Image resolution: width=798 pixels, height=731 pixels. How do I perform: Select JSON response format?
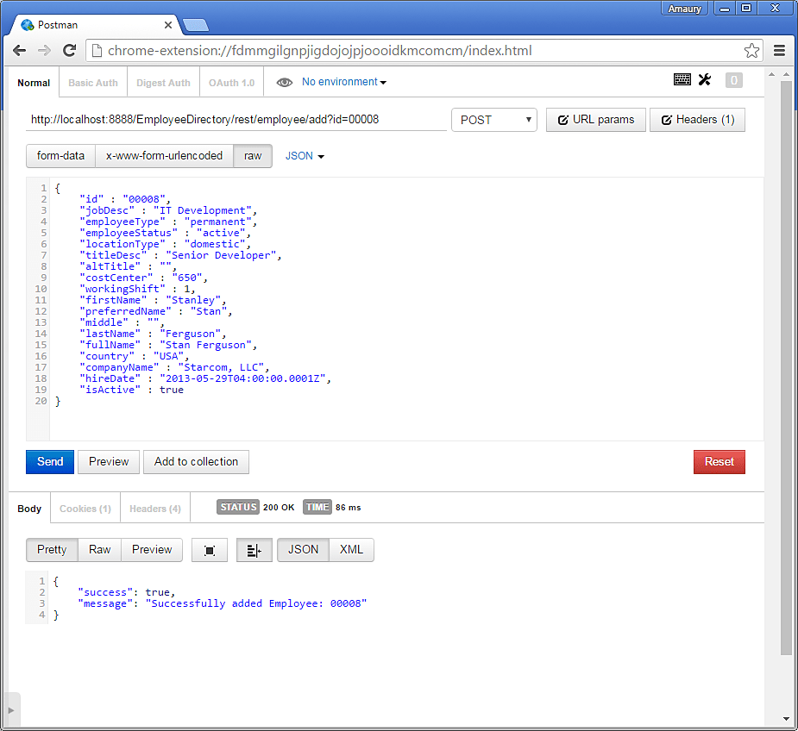tap(304, 549)
